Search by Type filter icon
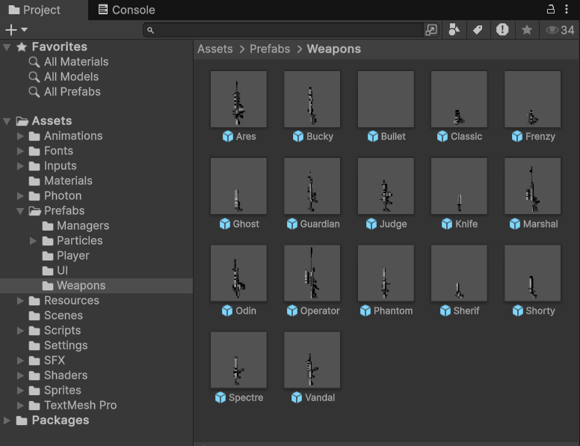The image size is (580, 446). click(x=454, y=30)
